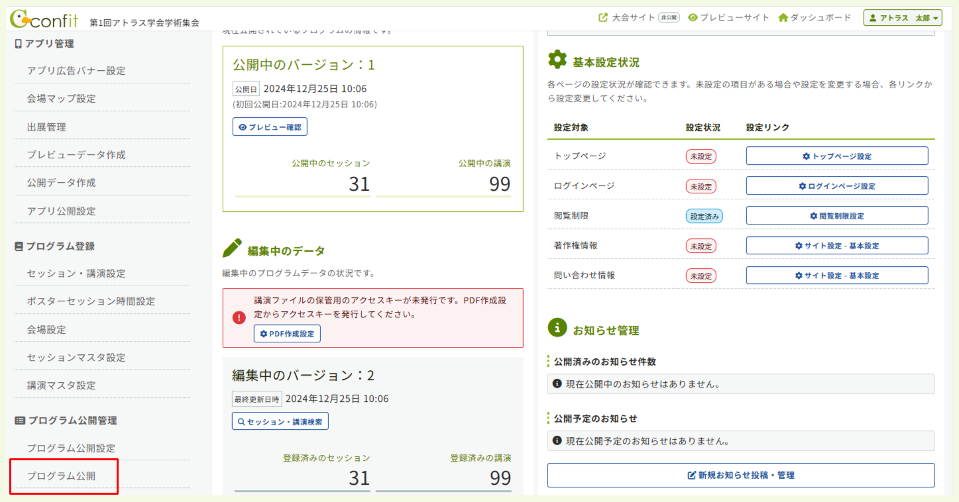
Task: Open トップページ設定 from the settings table
Action: 837,156
